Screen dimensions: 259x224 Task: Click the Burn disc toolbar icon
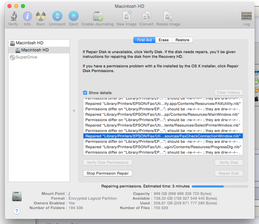pyautogui.click(x=41, y=16)
